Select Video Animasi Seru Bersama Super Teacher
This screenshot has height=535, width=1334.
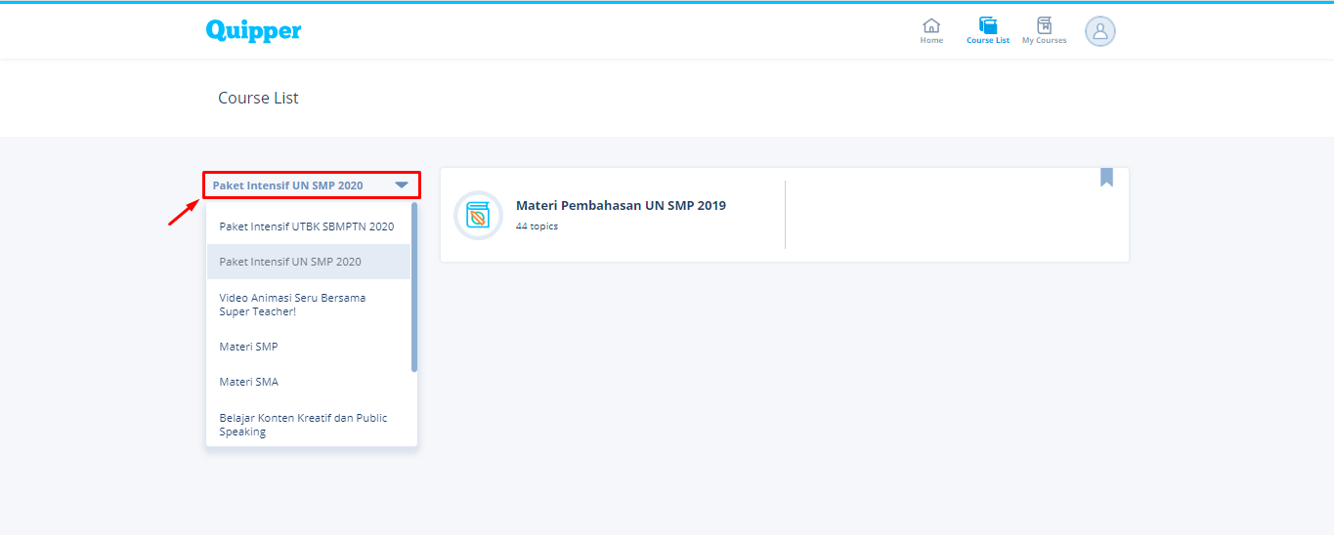click(x=292, y=305)
